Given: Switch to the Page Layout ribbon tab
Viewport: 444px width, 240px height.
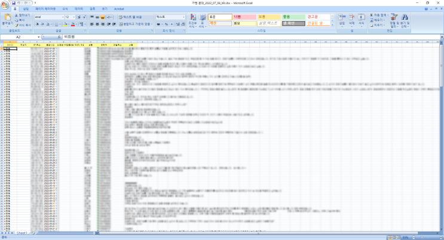Looking at the screenshot, I should coord(45,9).
